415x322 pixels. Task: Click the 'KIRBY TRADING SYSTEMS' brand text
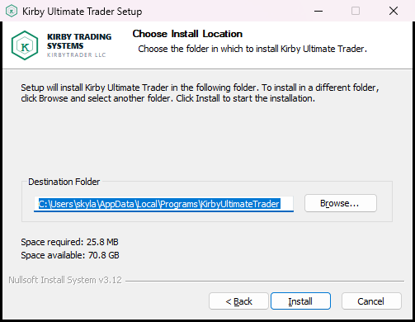pos(79,41)
